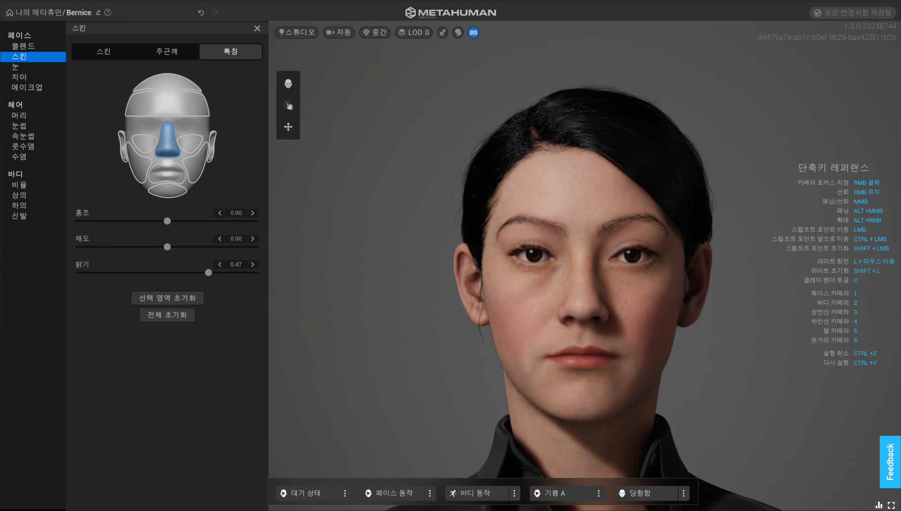The width and height of the screenshot is (901, 511).
Task: Open fullscreen via corner icon
Action: (x=891, y=505)
